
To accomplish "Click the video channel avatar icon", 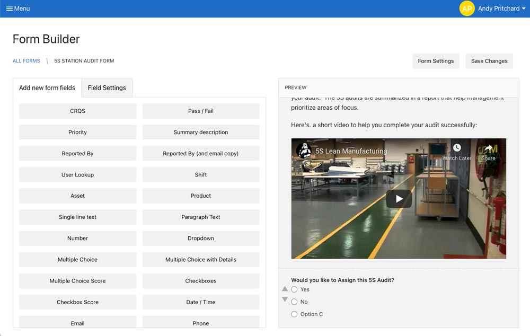I will point(303,151).
